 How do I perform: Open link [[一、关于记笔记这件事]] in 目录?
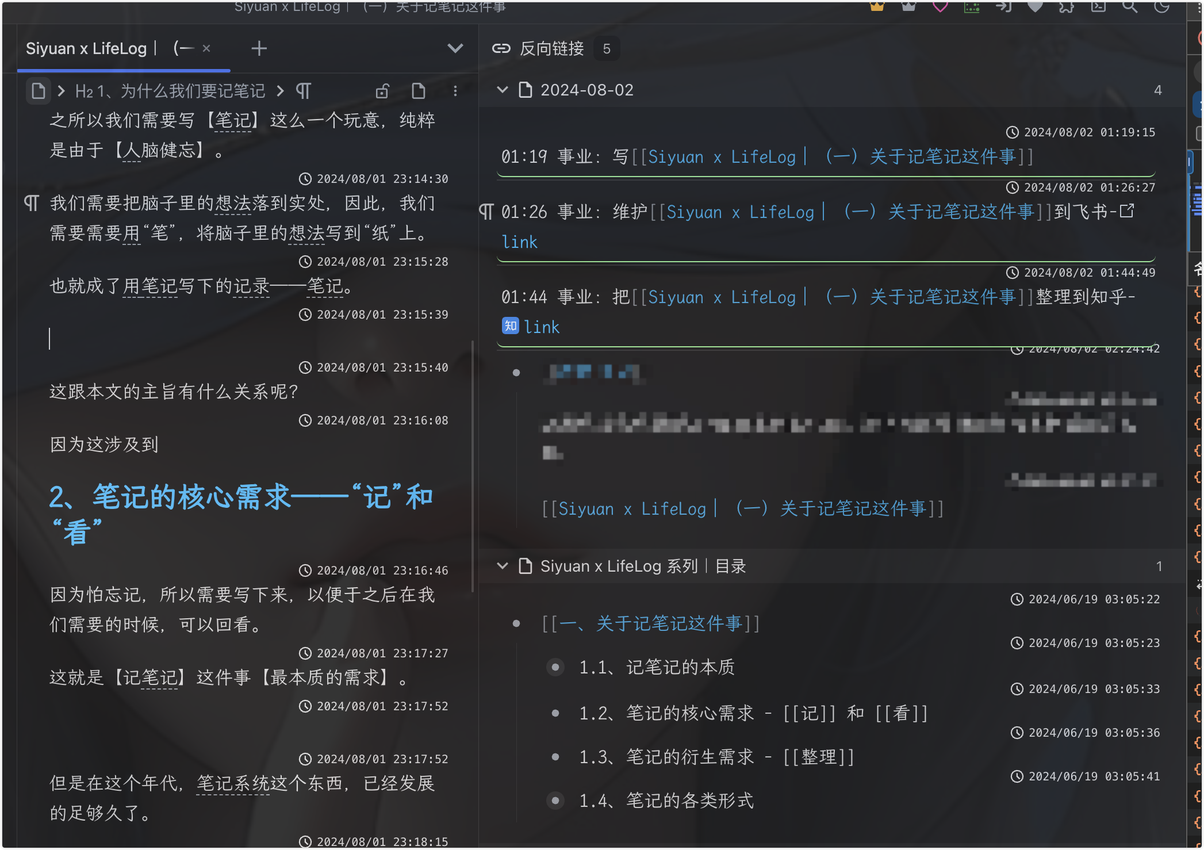650,623
